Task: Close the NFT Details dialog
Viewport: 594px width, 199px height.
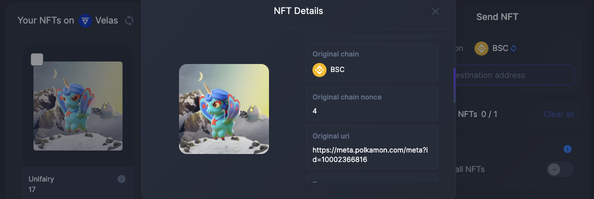Action: pyautogui.click(x=435, y=12)
